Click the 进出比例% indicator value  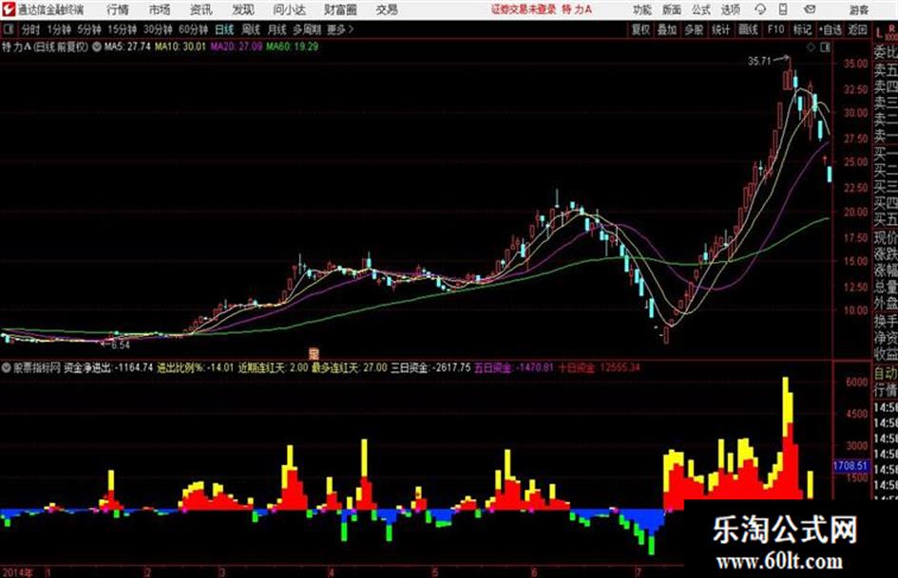(x=196, y=368)
